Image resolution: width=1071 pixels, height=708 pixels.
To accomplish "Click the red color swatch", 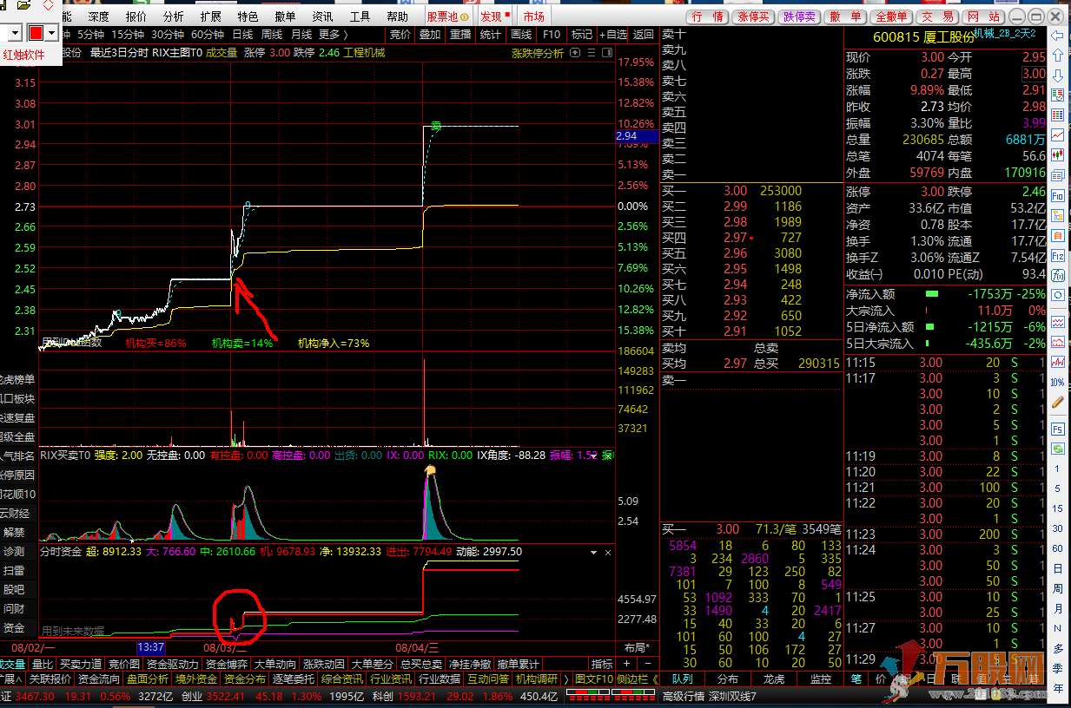I will point(36,33).
